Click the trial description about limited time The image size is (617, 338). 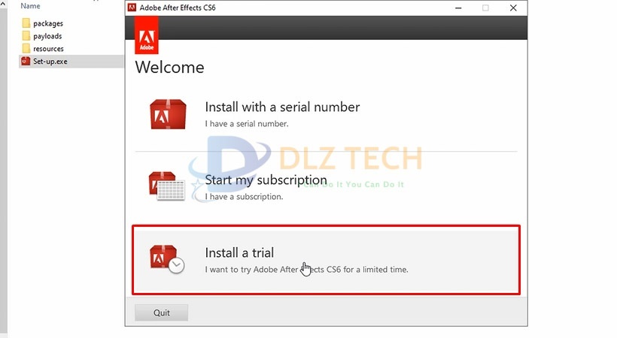point(306,270)
